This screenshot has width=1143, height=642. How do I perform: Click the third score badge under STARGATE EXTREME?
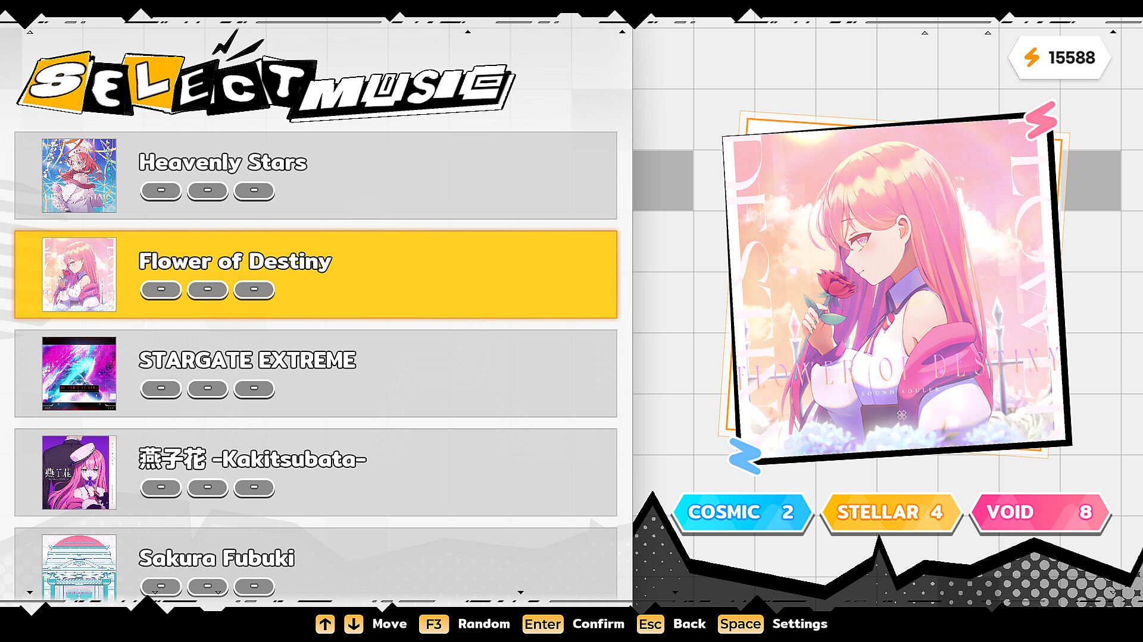[254, 389]
